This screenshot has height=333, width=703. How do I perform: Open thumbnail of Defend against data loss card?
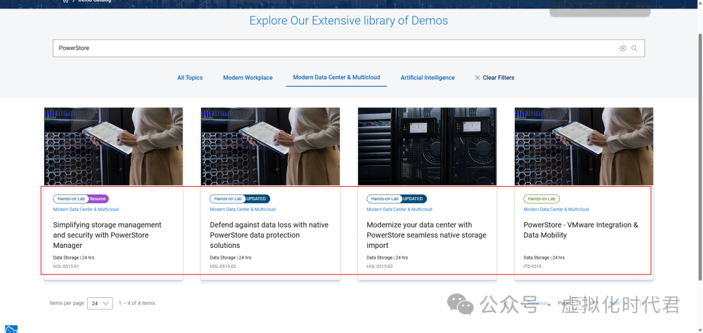coord(270,146)
